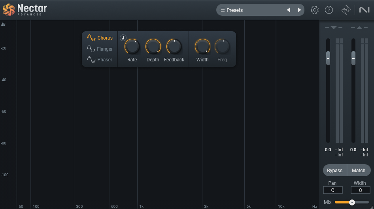Click the output gain fader handle
Image resolution: width=374 pixels, height=209 pixels.
coord(353,58)
